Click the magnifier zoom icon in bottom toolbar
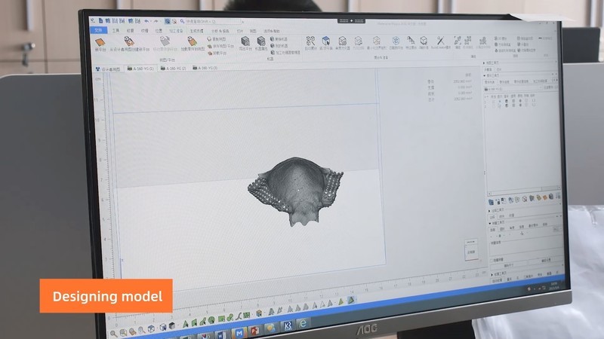 [114, 332]
